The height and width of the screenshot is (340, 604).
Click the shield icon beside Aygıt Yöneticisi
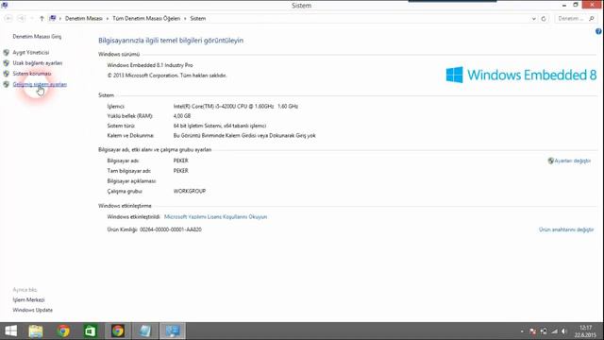7,53
